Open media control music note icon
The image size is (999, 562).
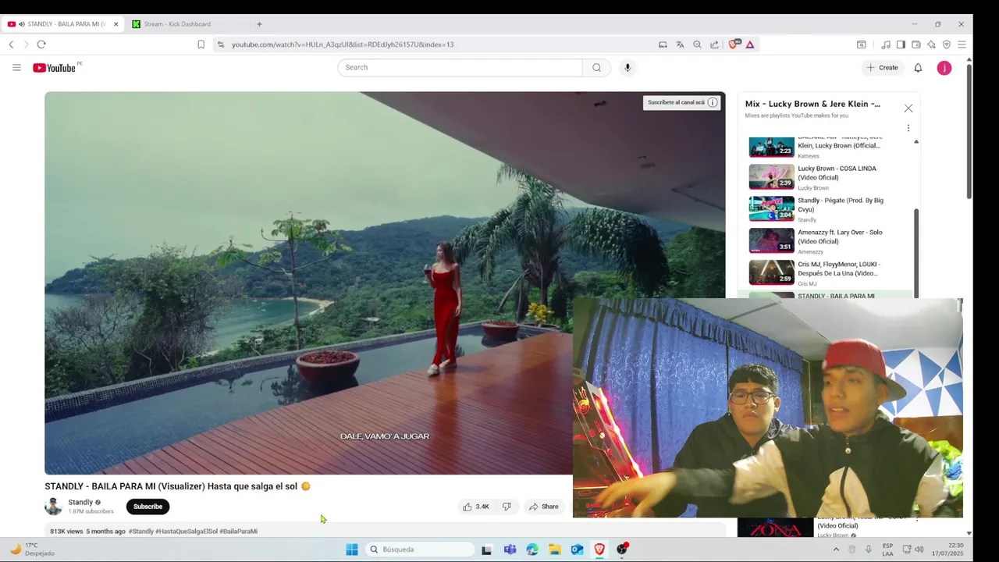coord(886,44)
